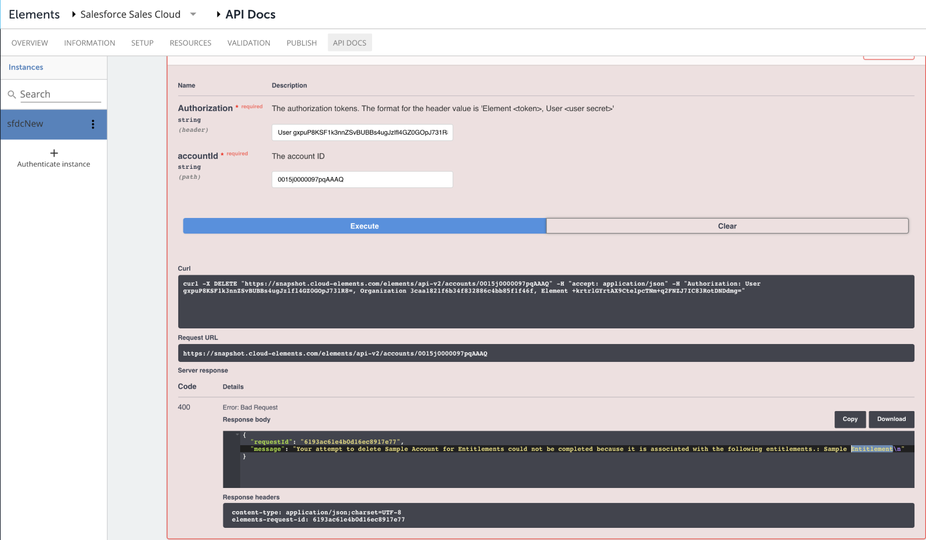The width and height of the screenshot is (926, 540).
Task: Click the Response headers code block
Action: click(568, 516)
